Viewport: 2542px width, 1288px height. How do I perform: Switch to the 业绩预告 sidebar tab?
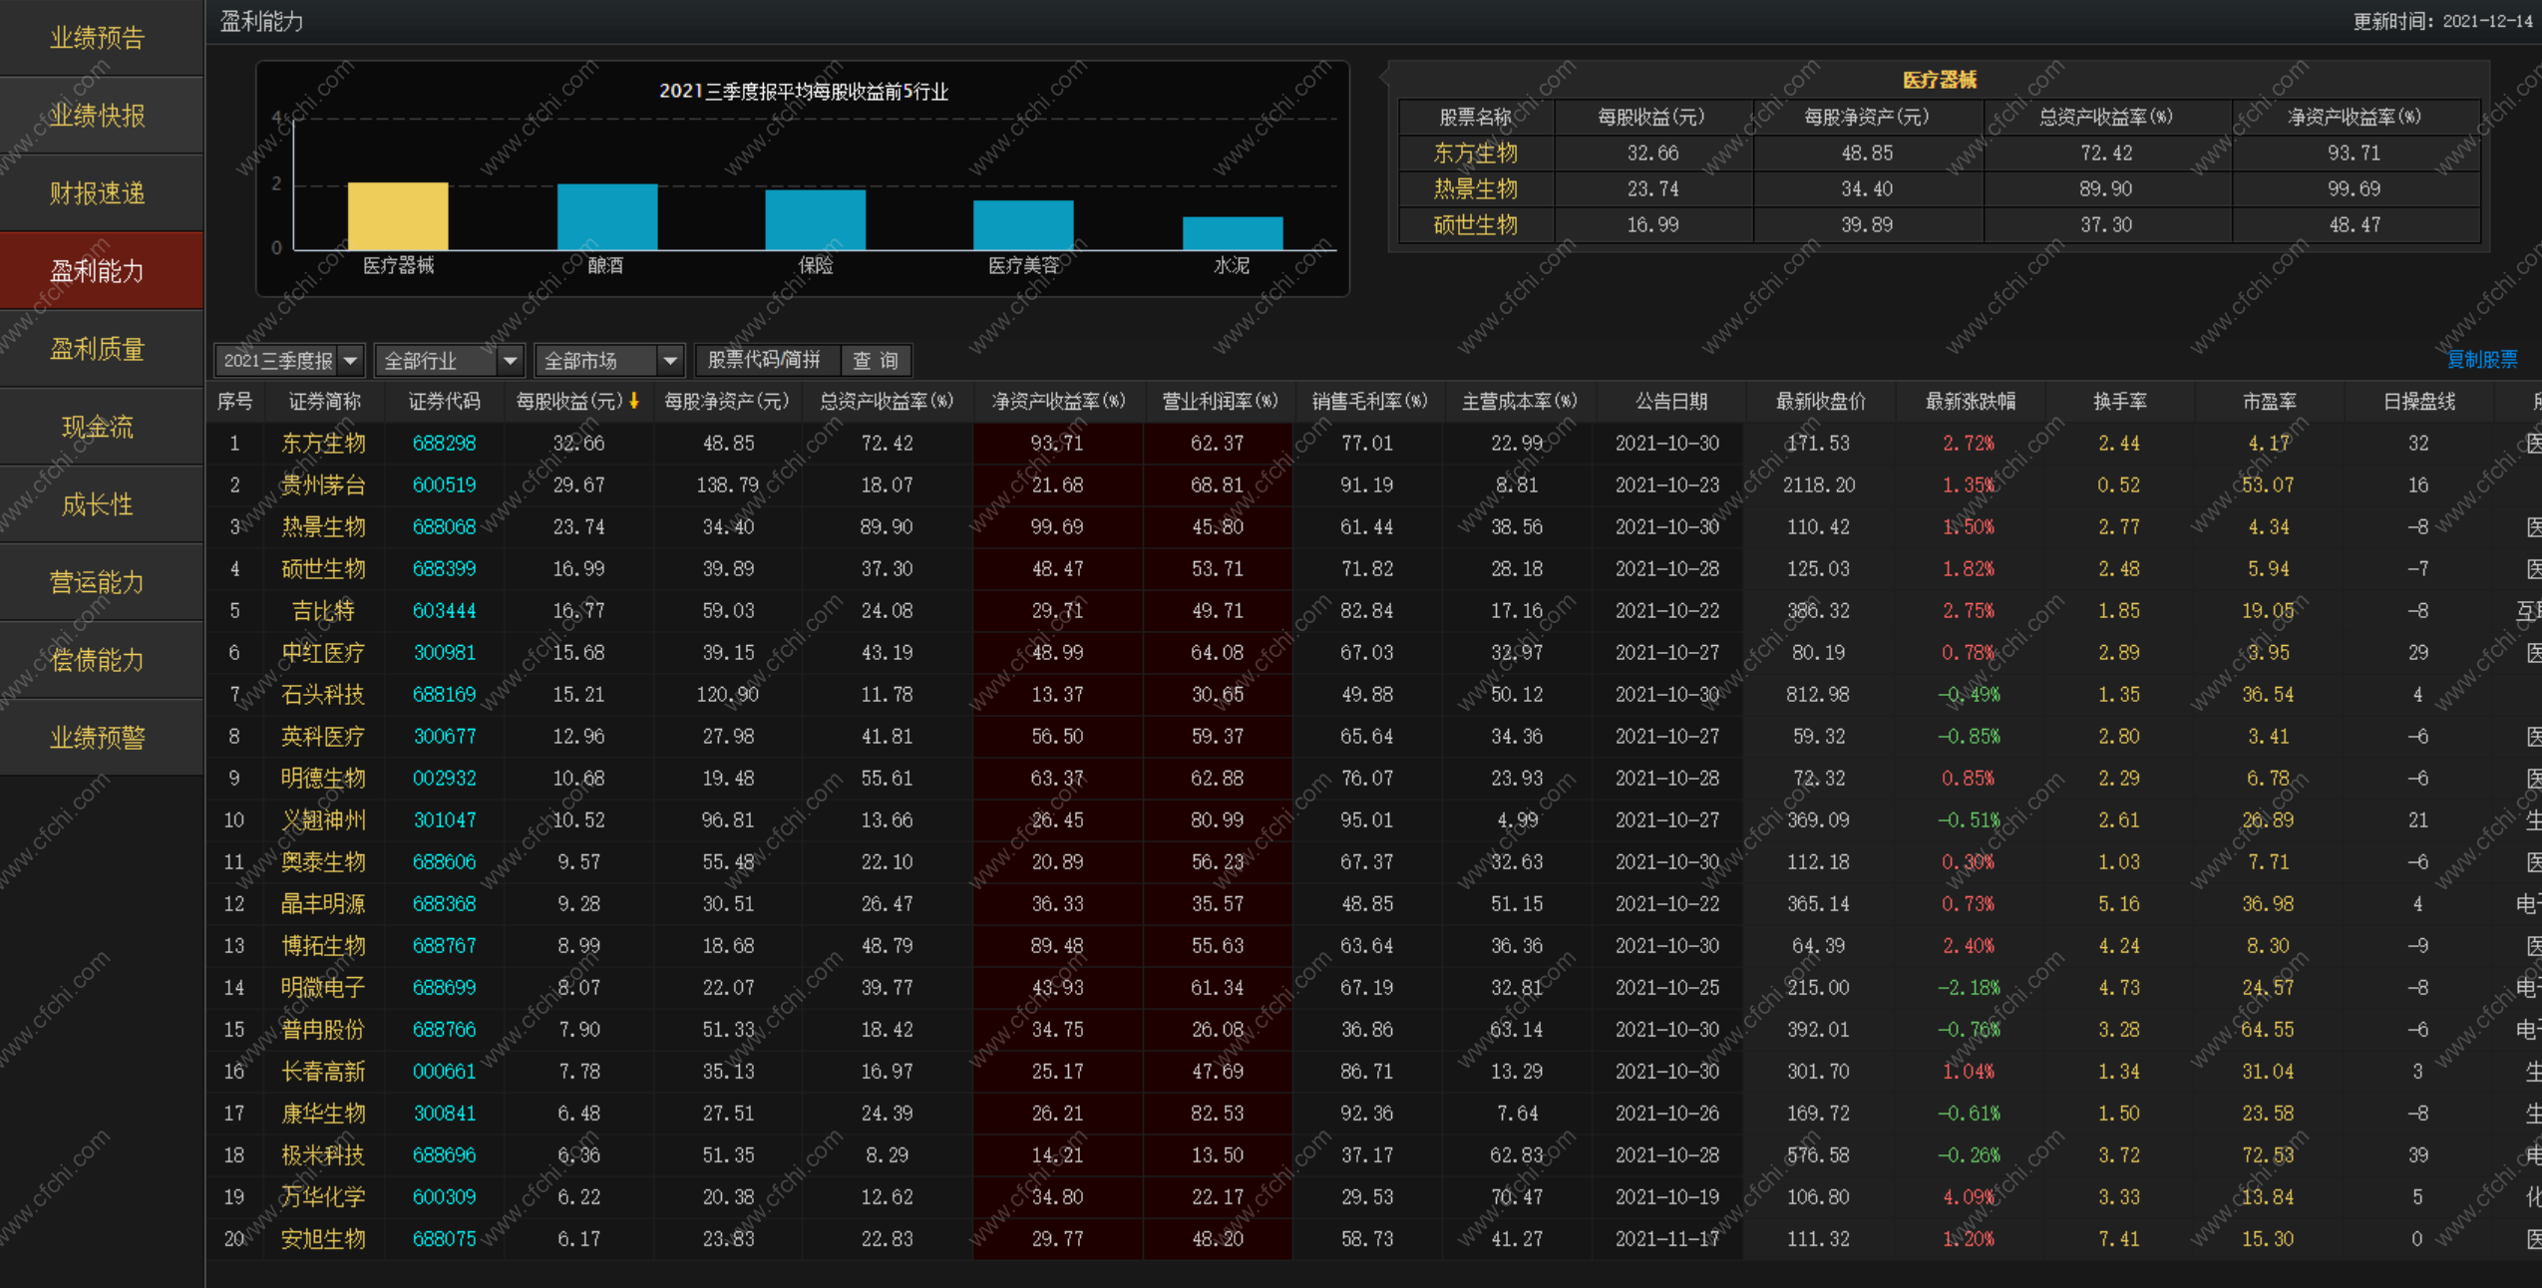pos(98,38)
